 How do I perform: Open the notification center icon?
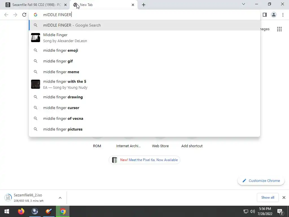coord(280,211)
